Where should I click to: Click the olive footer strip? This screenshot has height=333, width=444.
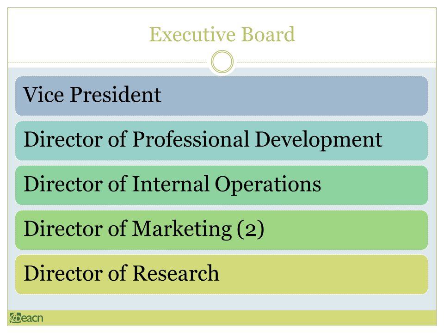(x=222, y=318)
